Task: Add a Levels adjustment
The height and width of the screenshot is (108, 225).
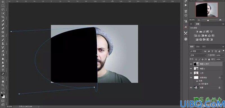Action: point(201,32)
